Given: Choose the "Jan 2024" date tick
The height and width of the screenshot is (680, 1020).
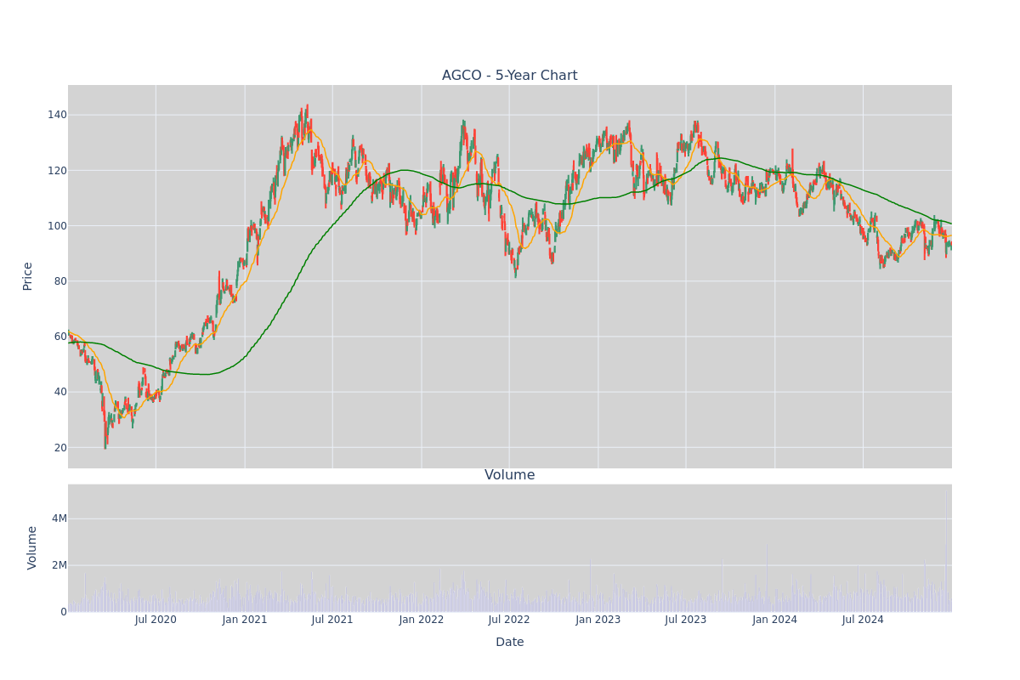Looking at the screenshot, I should pyautogui.click(x=775, y=620).
